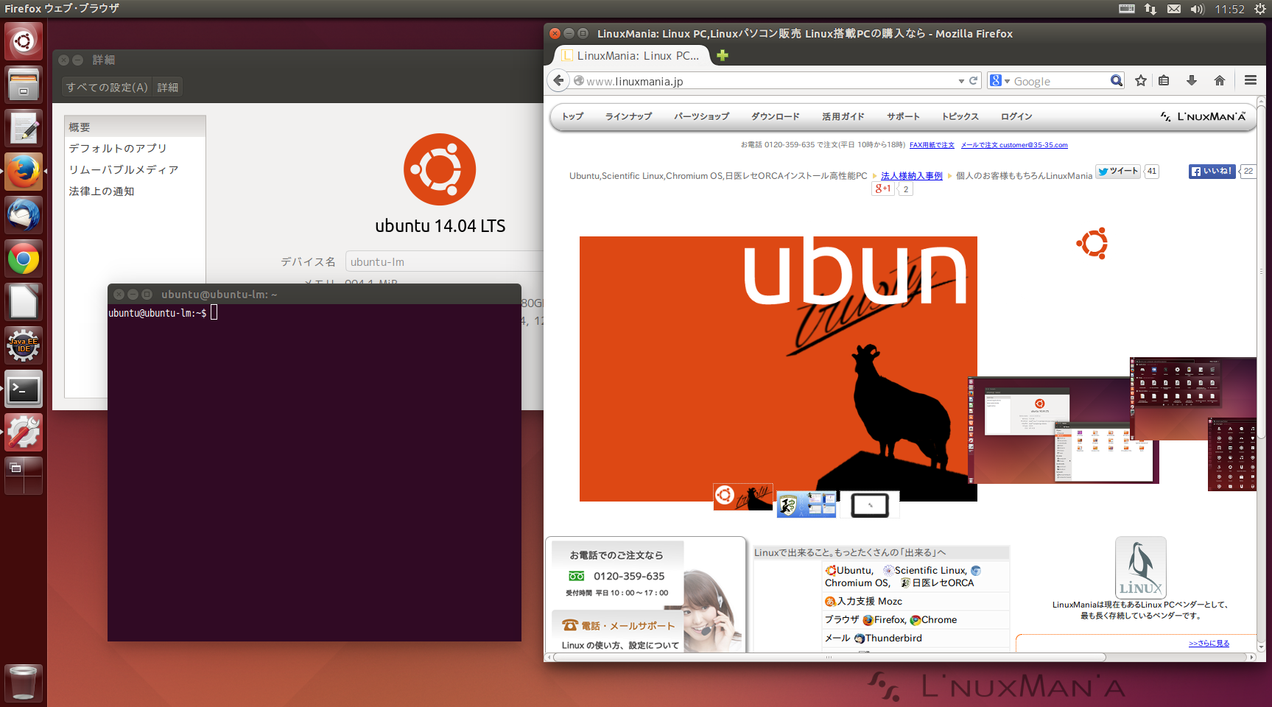This screenshot has width=1272, height=707.
Task: Open Thunderbird mail from the launcher
Action: 24,215
